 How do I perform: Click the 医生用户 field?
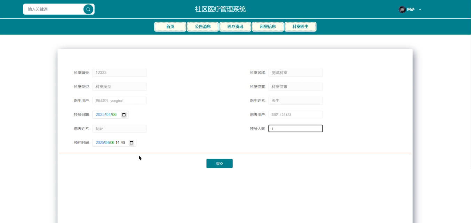coord(119,100)
